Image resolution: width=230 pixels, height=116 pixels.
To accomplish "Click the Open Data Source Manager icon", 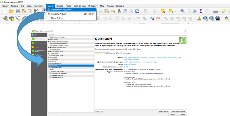I will pos(5,18).
